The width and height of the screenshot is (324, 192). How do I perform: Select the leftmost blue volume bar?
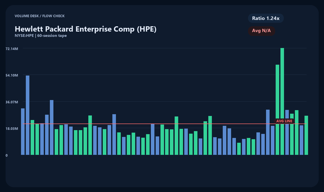pos(23,132)
